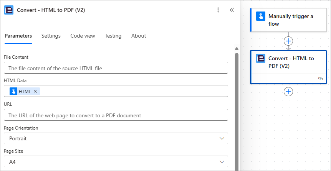Add a new step below Convert action

click(x=288, y=92)
